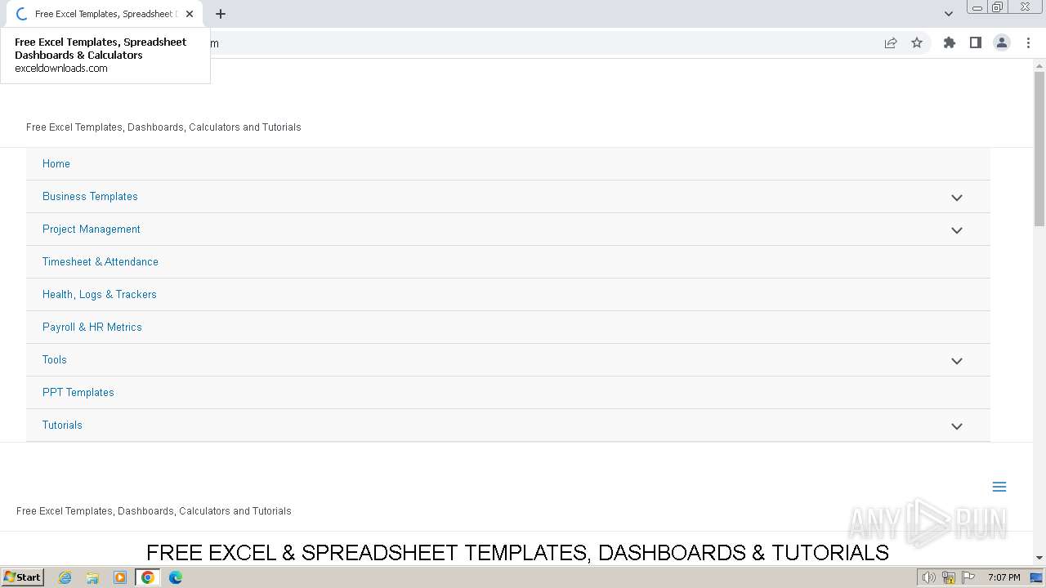Expand the Business Templates submenu
Image resolution: width=1046 pixels, height=588 pixels.
point(957,198)
